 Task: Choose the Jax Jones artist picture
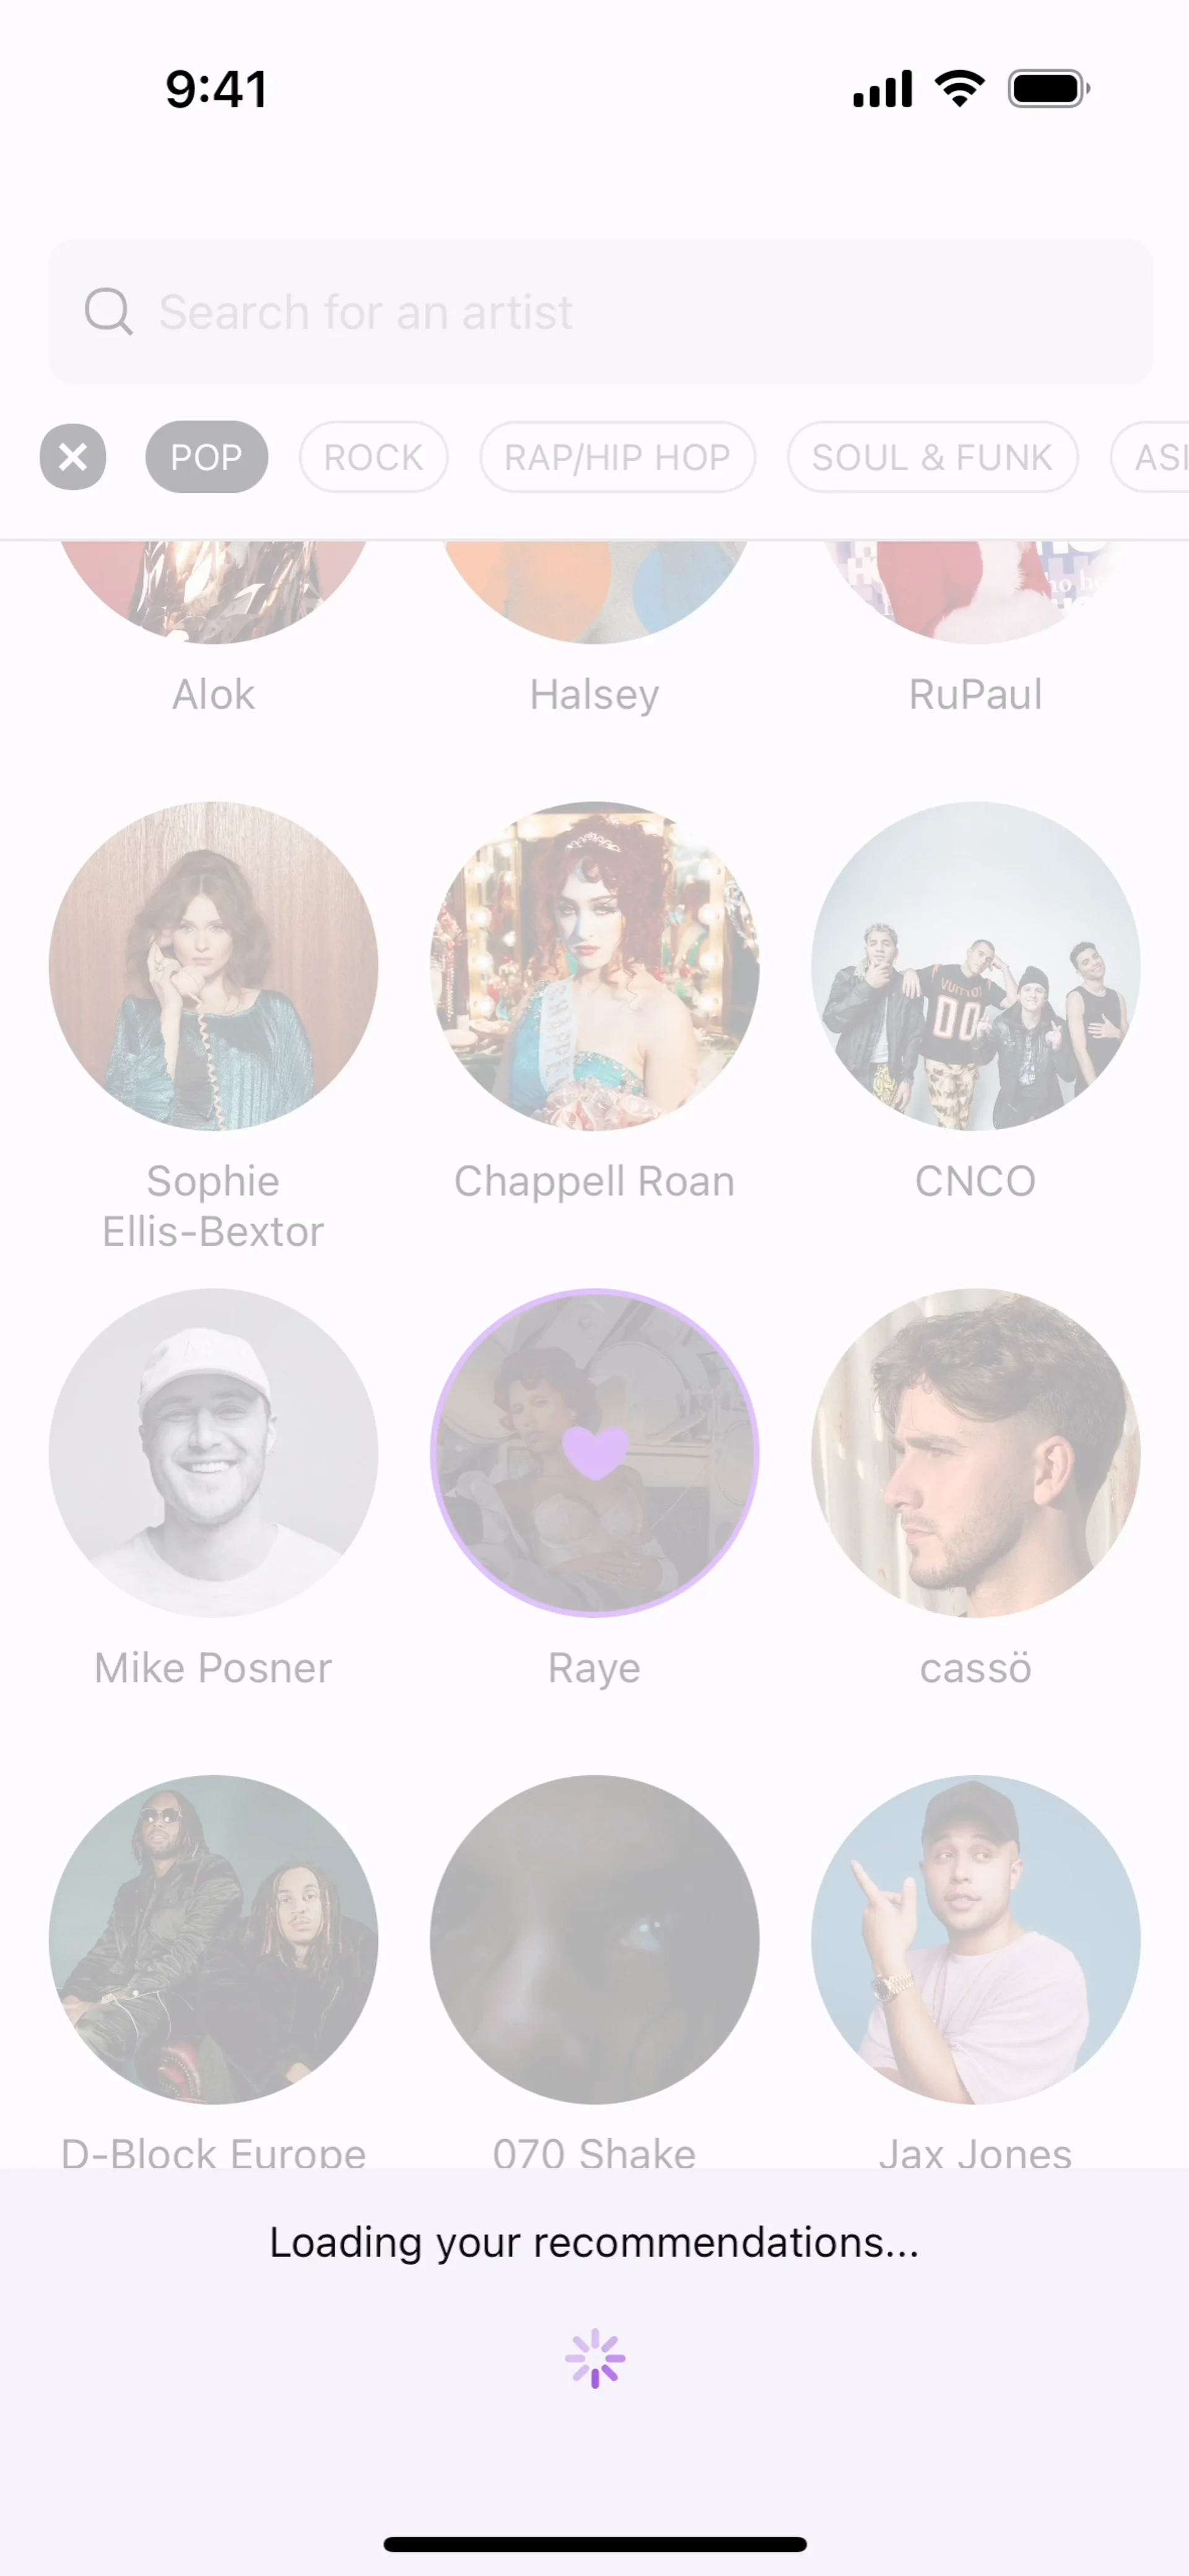click(x=976, y=1940)
